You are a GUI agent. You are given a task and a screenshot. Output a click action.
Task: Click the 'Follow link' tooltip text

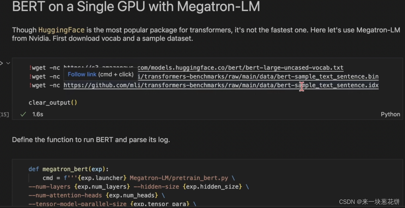pos(82,74)
